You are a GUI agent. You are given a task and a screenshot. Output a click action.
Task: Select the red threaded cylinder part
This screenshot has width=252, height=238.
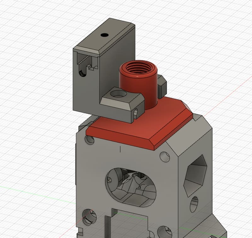tap(138, 85)
